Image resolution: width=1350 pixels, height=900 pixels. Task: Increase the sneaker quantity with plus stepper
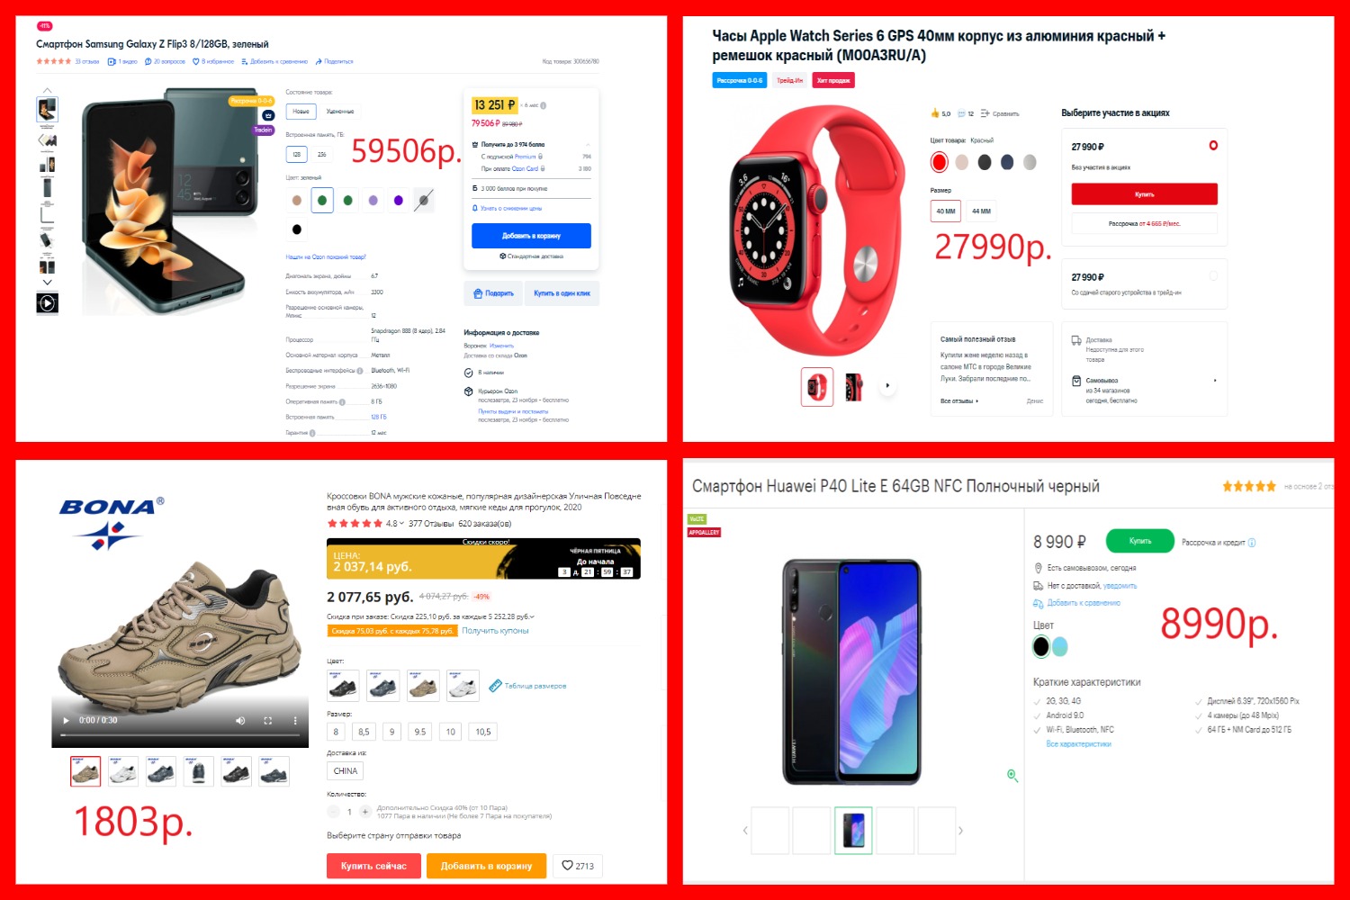[x=365, y=812]
